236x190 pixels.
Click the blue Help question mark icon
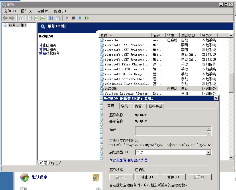tap(51, 18)
